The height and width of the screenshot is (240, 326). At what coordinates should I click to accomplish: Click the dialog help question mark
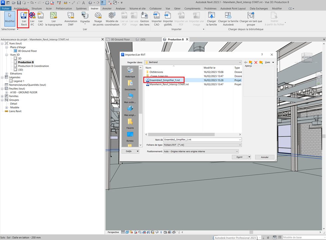[x=262, y=55]
